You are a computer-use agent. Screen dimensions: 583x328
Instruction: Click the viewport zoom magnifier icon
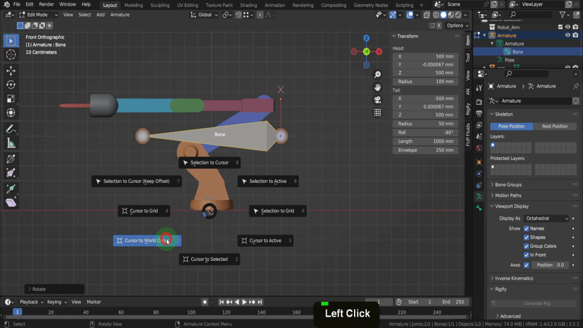click(377, 75)
